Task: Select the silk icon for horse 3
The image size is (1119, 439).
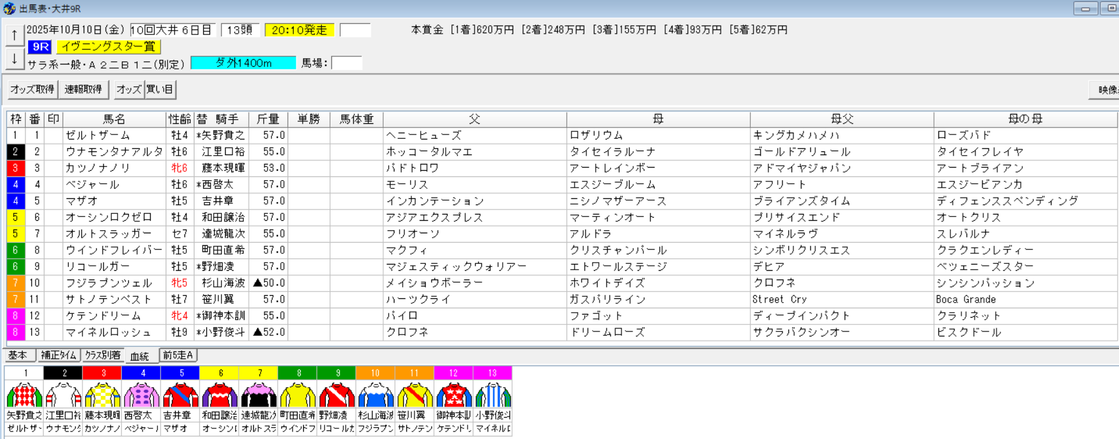Action: 103,395
